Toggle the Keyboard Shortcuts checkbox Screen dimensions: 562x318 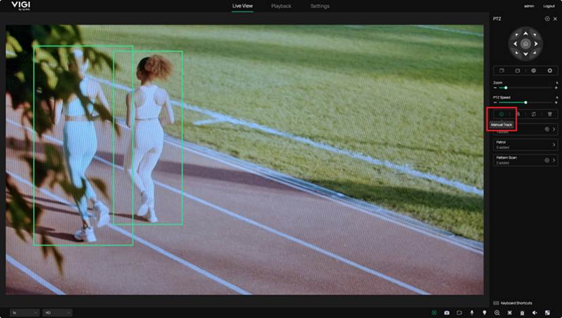coord(496,303)
